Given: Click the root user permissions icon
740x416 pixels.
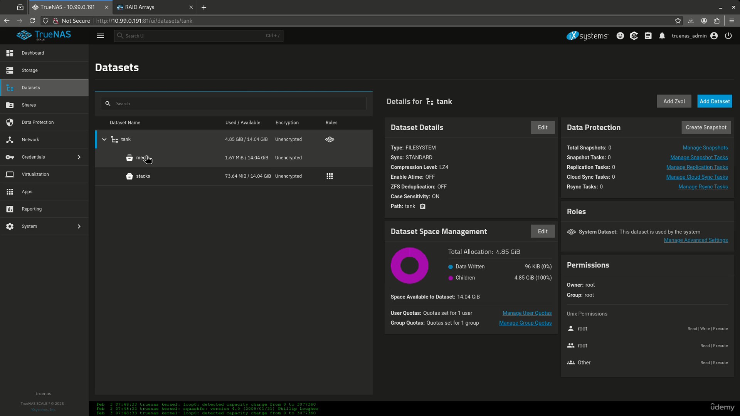Looking at the screenshot, I should point(571,329).
